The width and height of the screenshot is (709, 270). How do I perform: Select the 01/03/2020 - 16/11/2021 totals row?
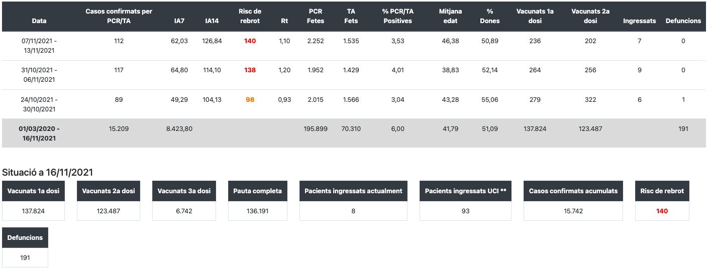39,133
